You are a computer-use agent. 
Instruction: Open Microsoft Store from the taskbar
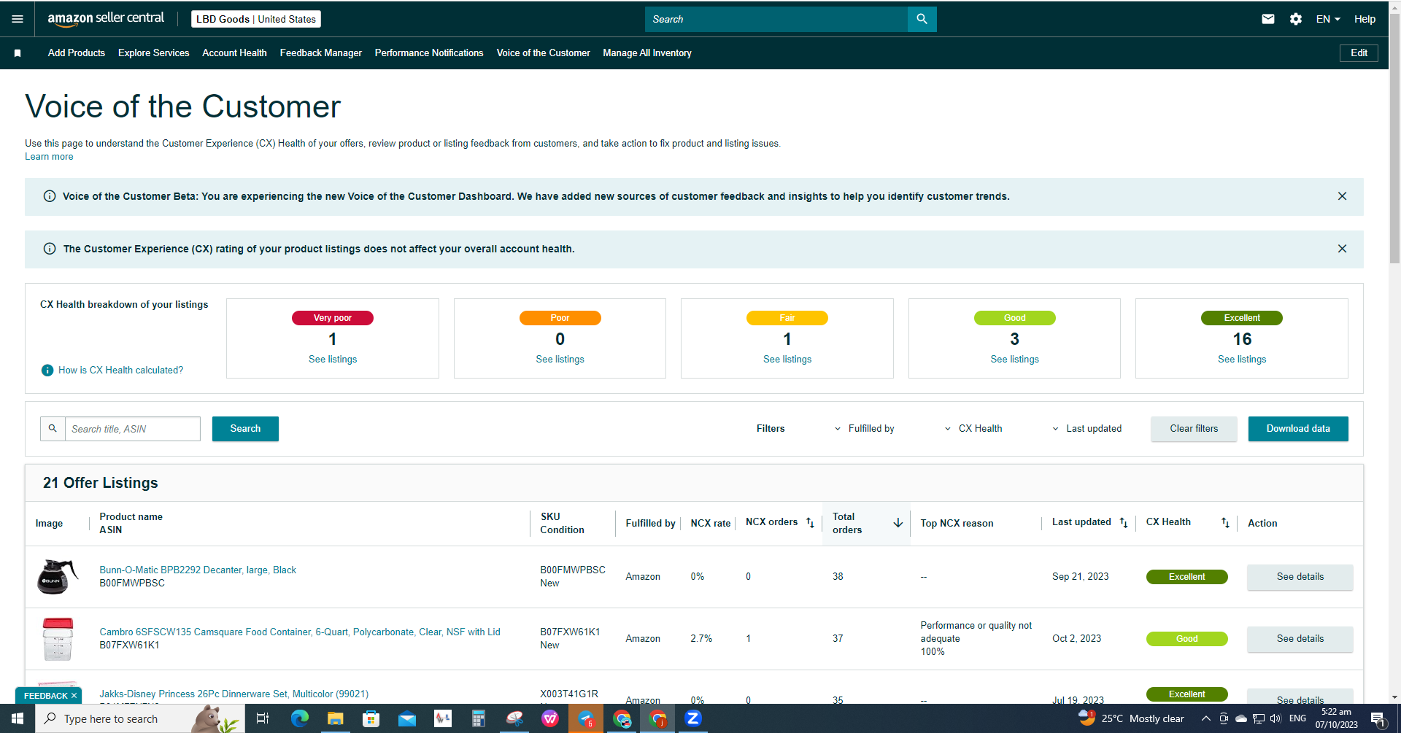[371, 719]
